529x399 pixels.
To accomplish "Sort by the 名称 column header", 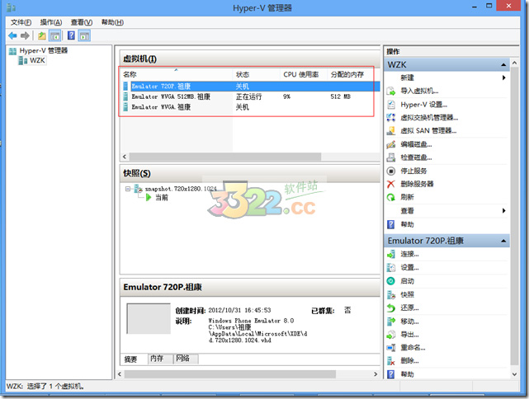I will click(177, 74).
